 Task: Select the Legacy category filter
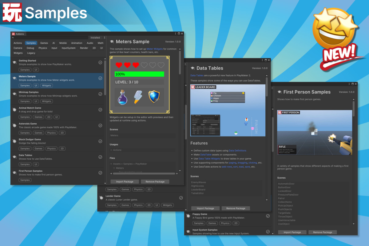(31, 53)
